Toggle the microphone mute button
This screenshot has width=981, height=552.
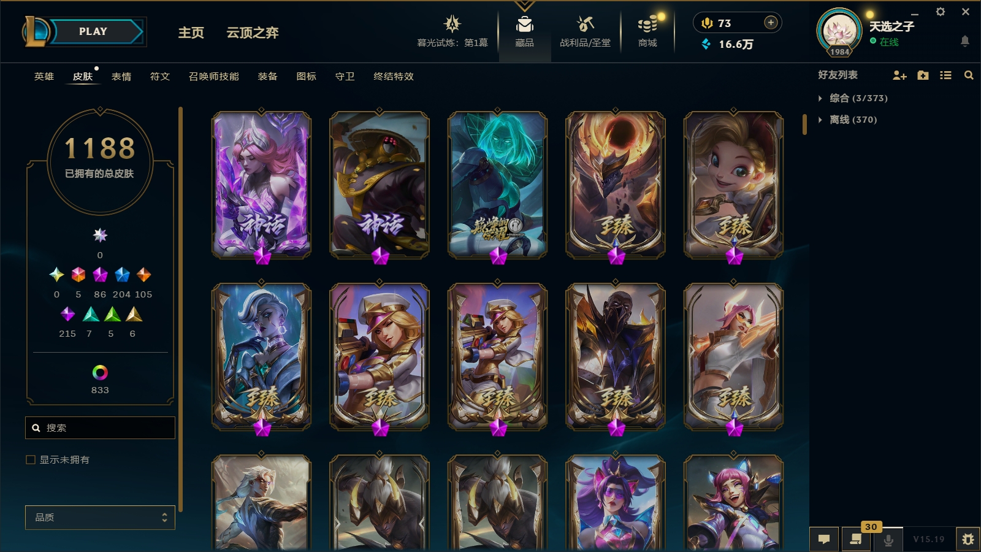point(888,539)
